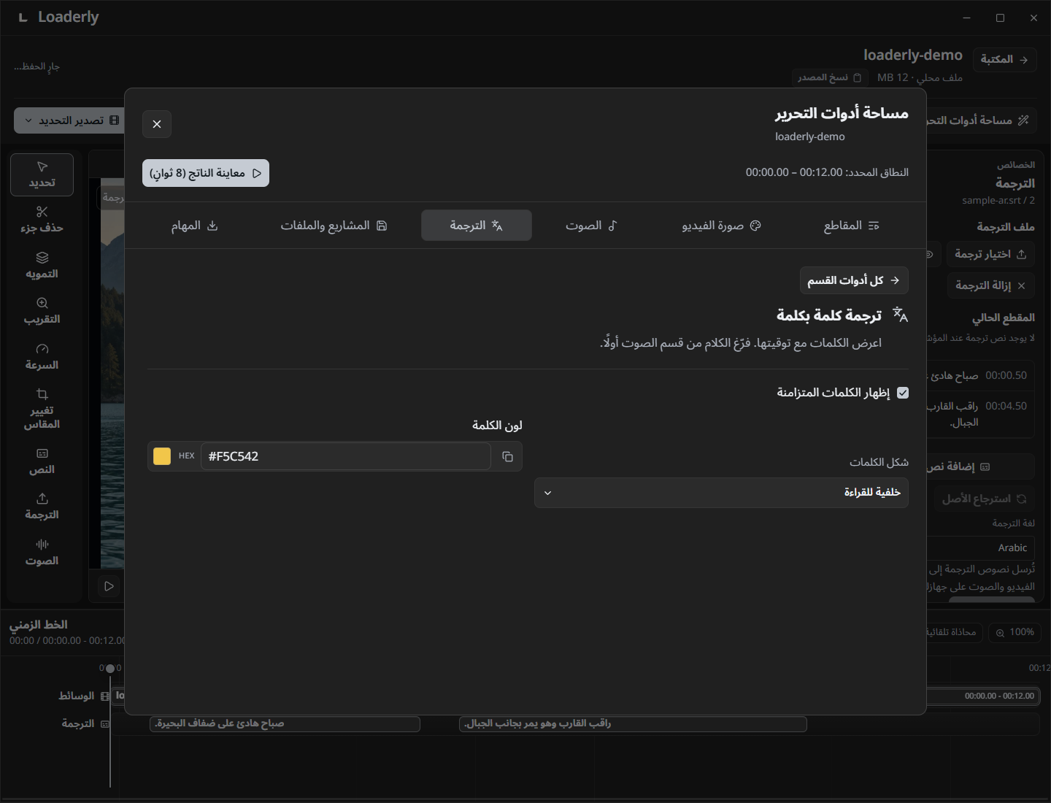This screenshot has width=1051, height=803.
Task: Copy the hex color code icon
Action: pos(507,456)
